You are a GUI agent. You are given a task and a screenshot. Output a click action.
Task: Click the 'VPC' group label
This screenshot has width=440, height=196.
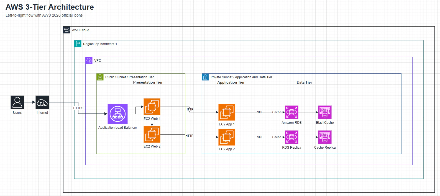[98, 61]
